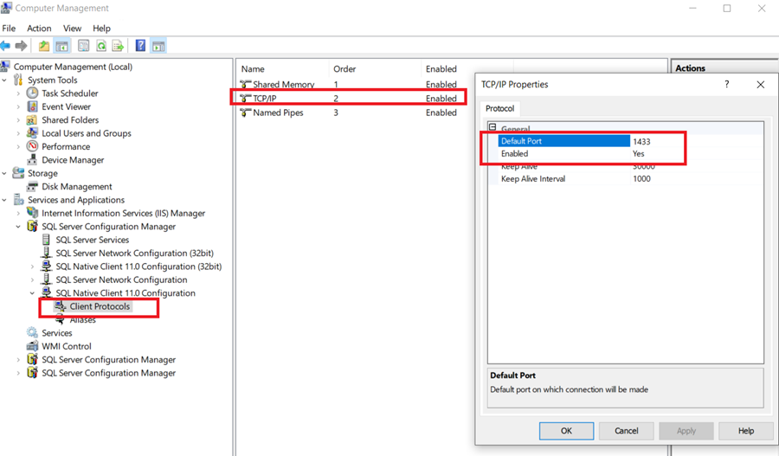
Task: Select the Keep Alive Interval property label
Action: [533, 179]
